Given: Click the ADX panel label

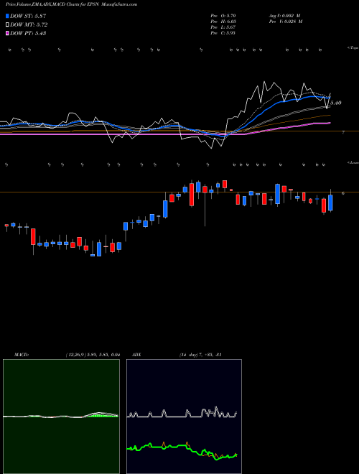Looking at the screenshot, I should (136, 355).
